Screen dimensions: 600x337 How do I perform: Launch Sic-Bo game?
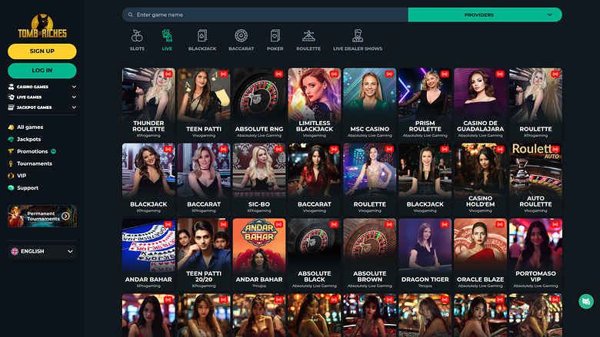click(259, 179)
